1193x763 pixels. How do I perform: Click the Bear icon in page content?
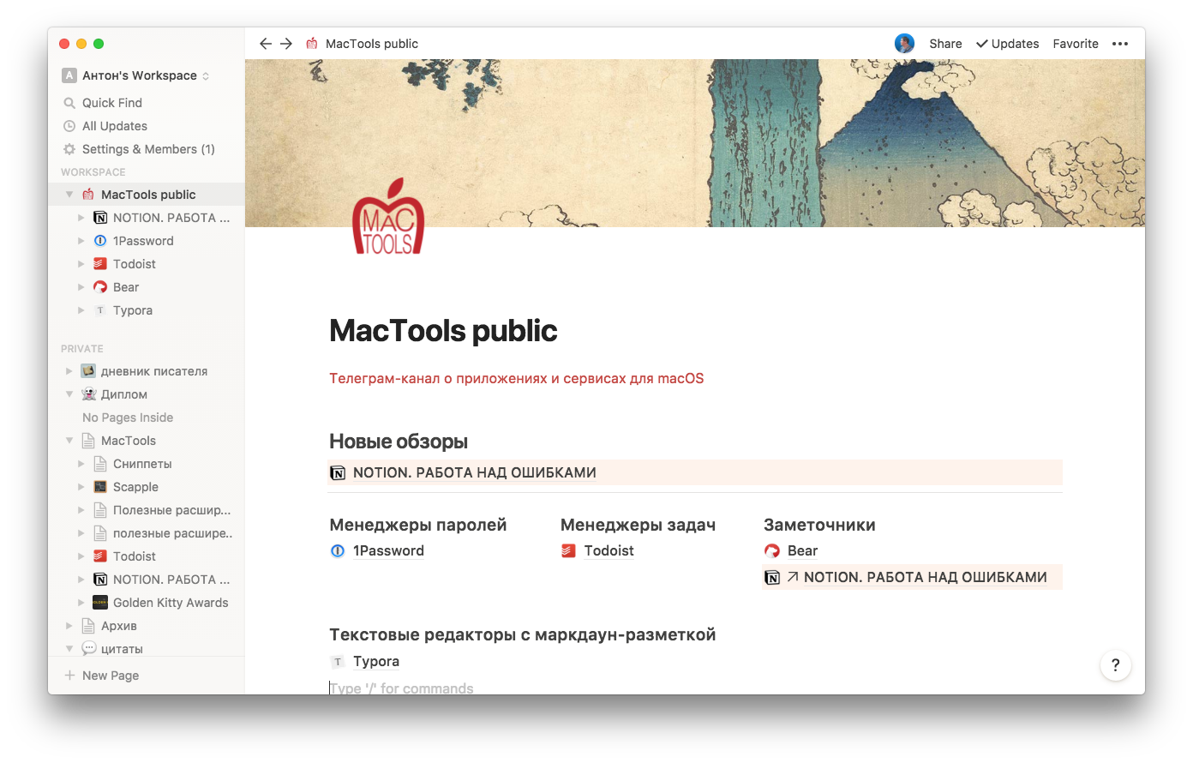click(x=772, y=550)
